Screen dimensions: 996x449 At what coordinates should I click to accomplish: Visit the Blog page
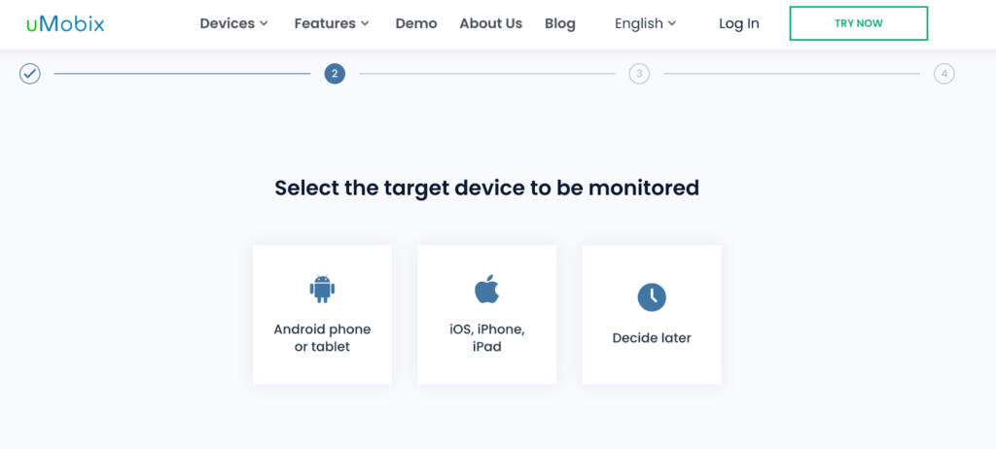coord(560,23)
